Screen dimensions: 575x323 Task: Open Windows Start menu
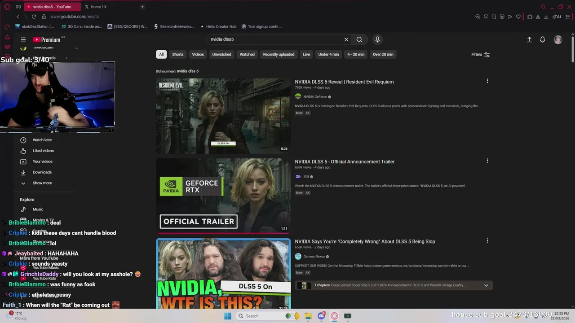pyautogui.click(x=228, y=316)
